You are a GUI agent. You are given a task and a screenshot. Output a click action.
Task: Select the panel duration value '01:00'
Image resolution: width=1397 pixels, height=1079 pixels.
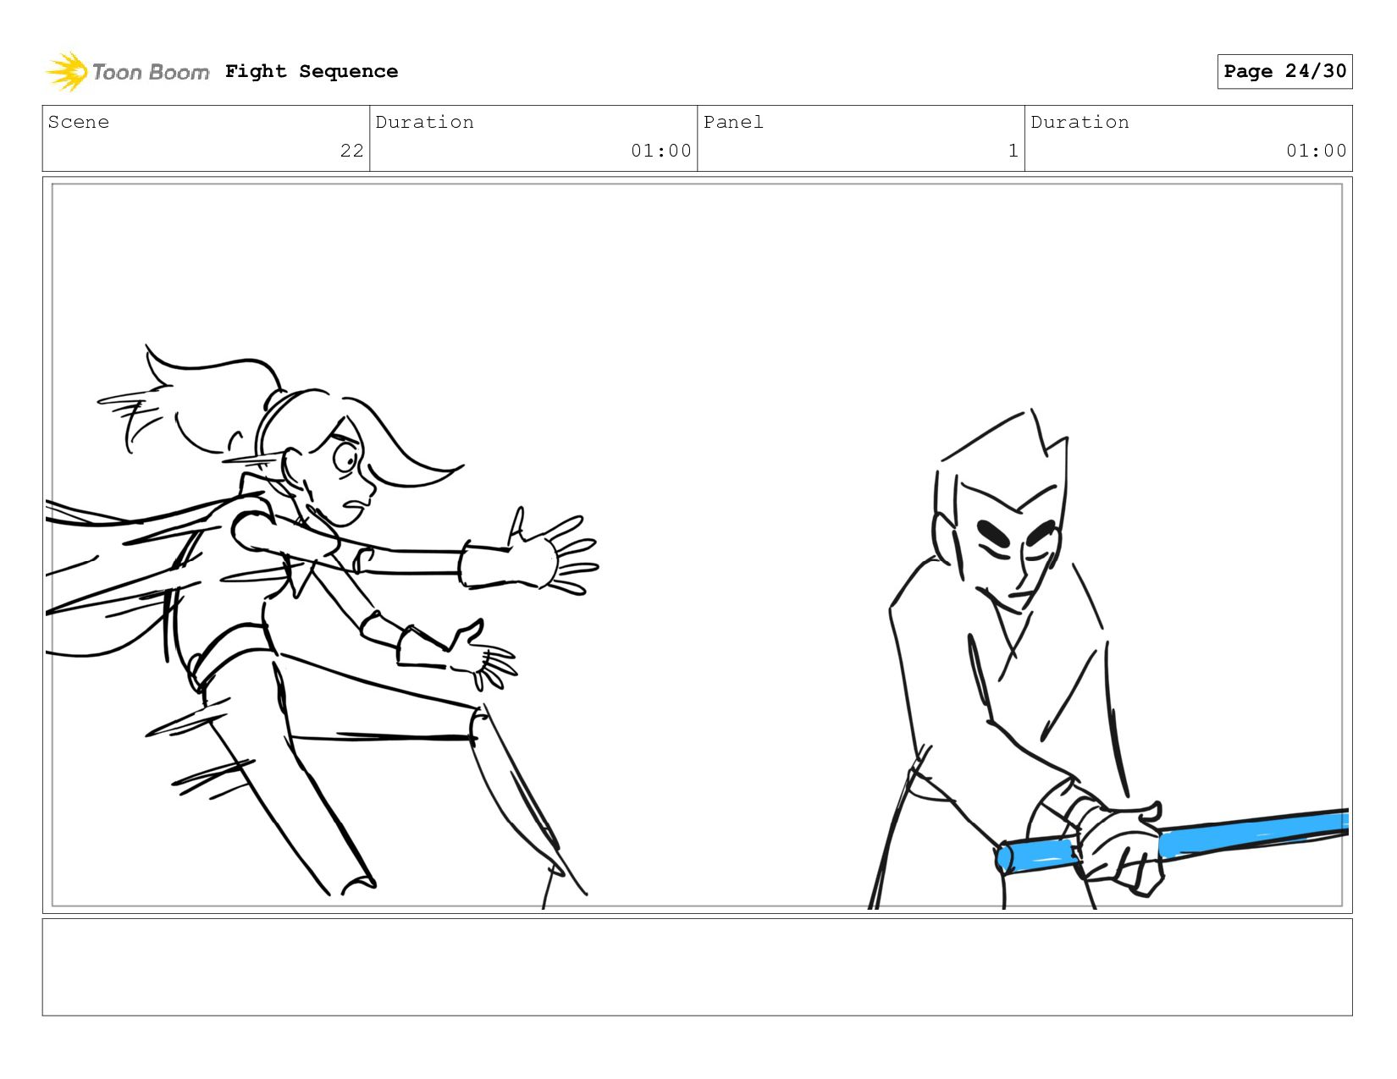click(1316, 151)
